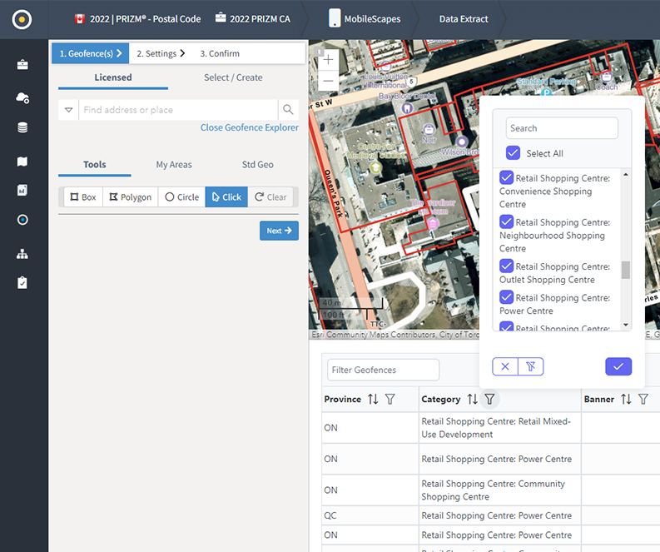The height and width of the screenshot is (552, 660).
Task: Open the cloud upload sidebar icon
Action: (x=22, y=97)
